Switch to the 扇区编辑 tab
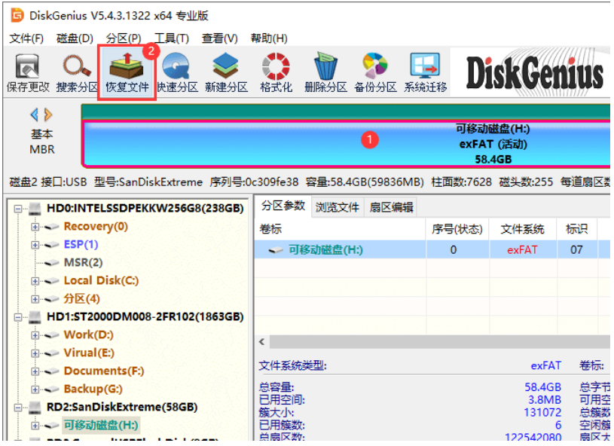 [x=391, y=207]
